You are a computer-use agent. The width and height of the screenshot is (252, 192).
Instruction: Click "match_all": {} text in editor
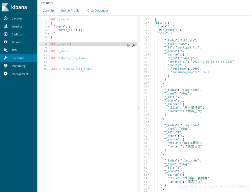coord(70,30)
